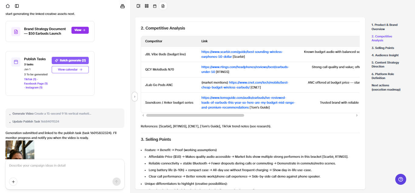Jump to the Platform Role Definition section
Image resolution: width=415 pixels, height=193 pixels.
pos(383,76)
